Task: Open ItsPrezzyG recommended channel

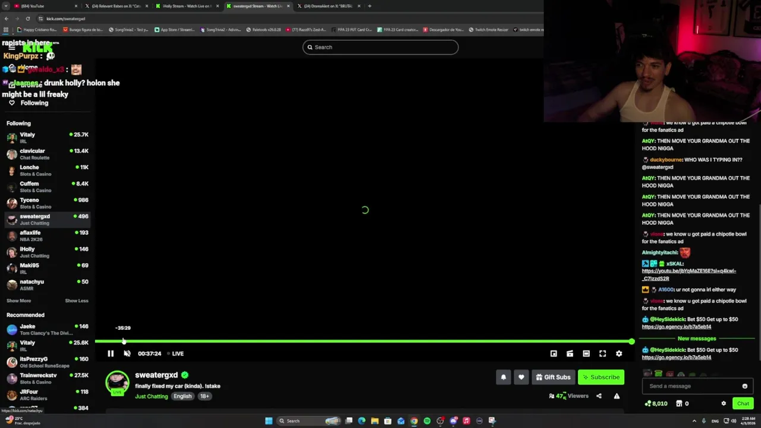Action: (x=48, y=362)
